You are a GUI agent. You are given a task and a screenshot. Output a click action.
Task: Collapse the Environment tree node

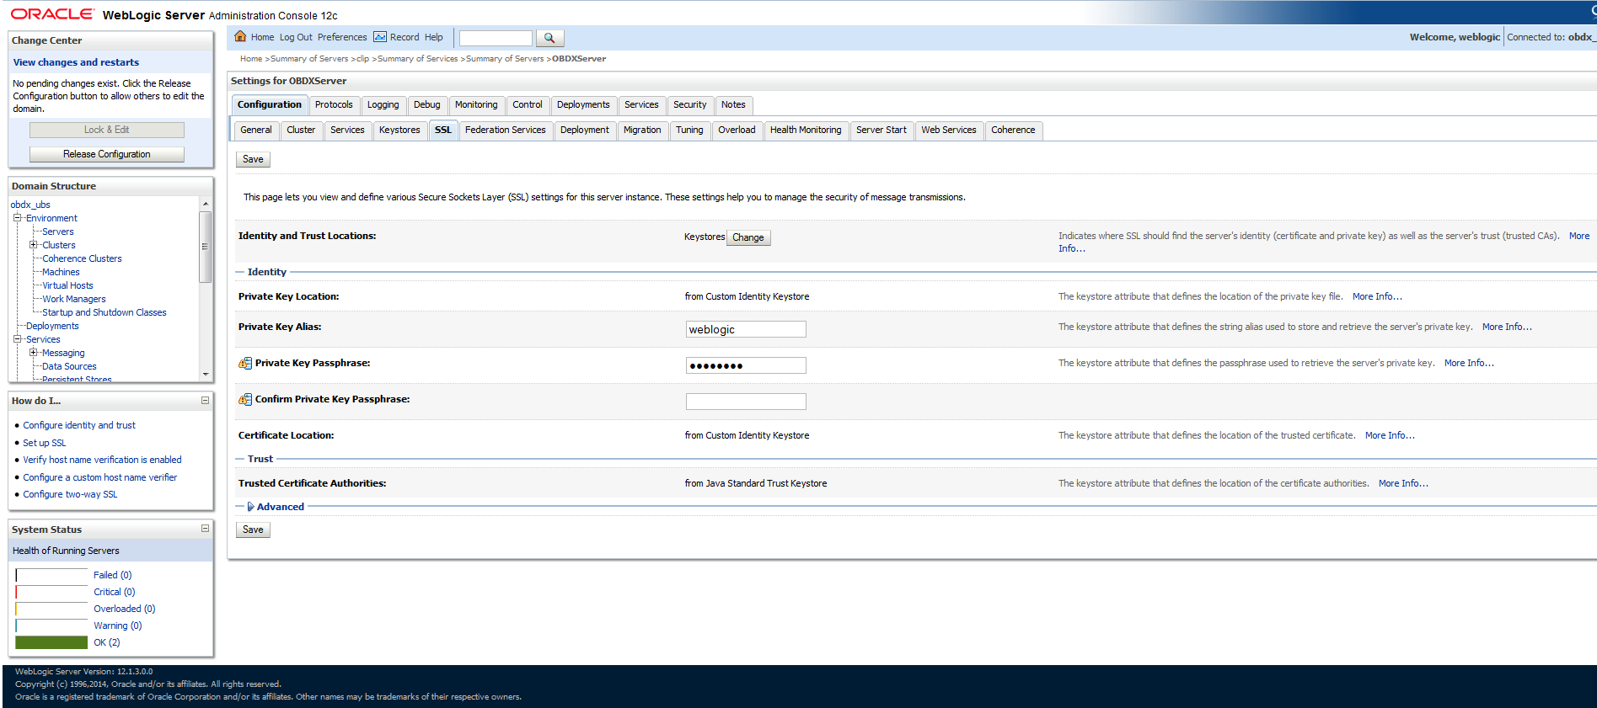[17, 218]
